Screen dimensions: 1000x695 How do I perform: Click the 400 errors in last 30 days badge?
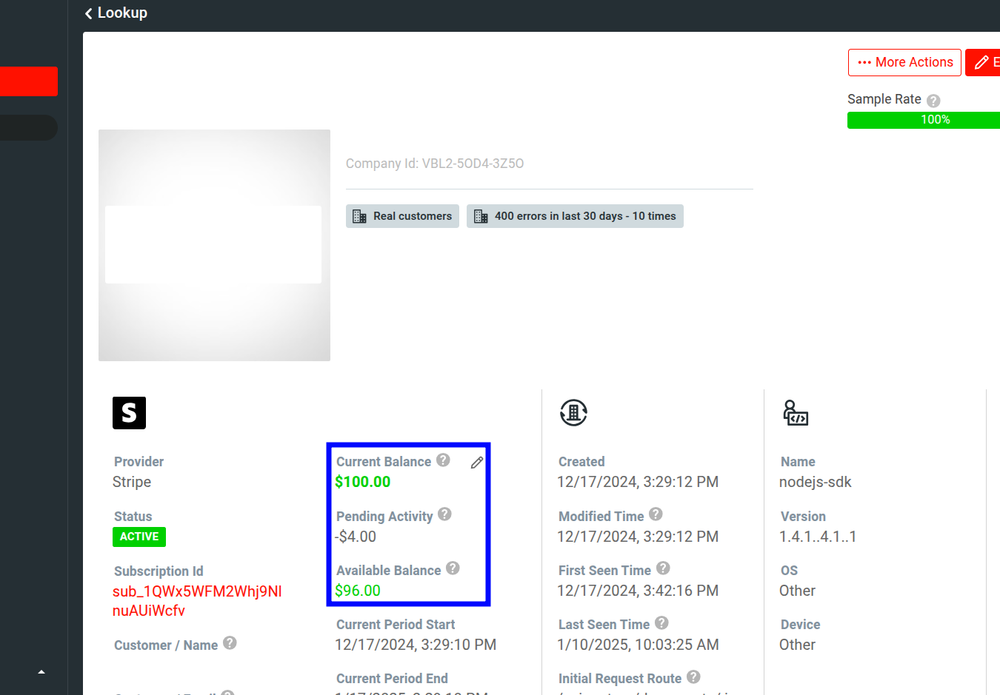pos(575,216)
